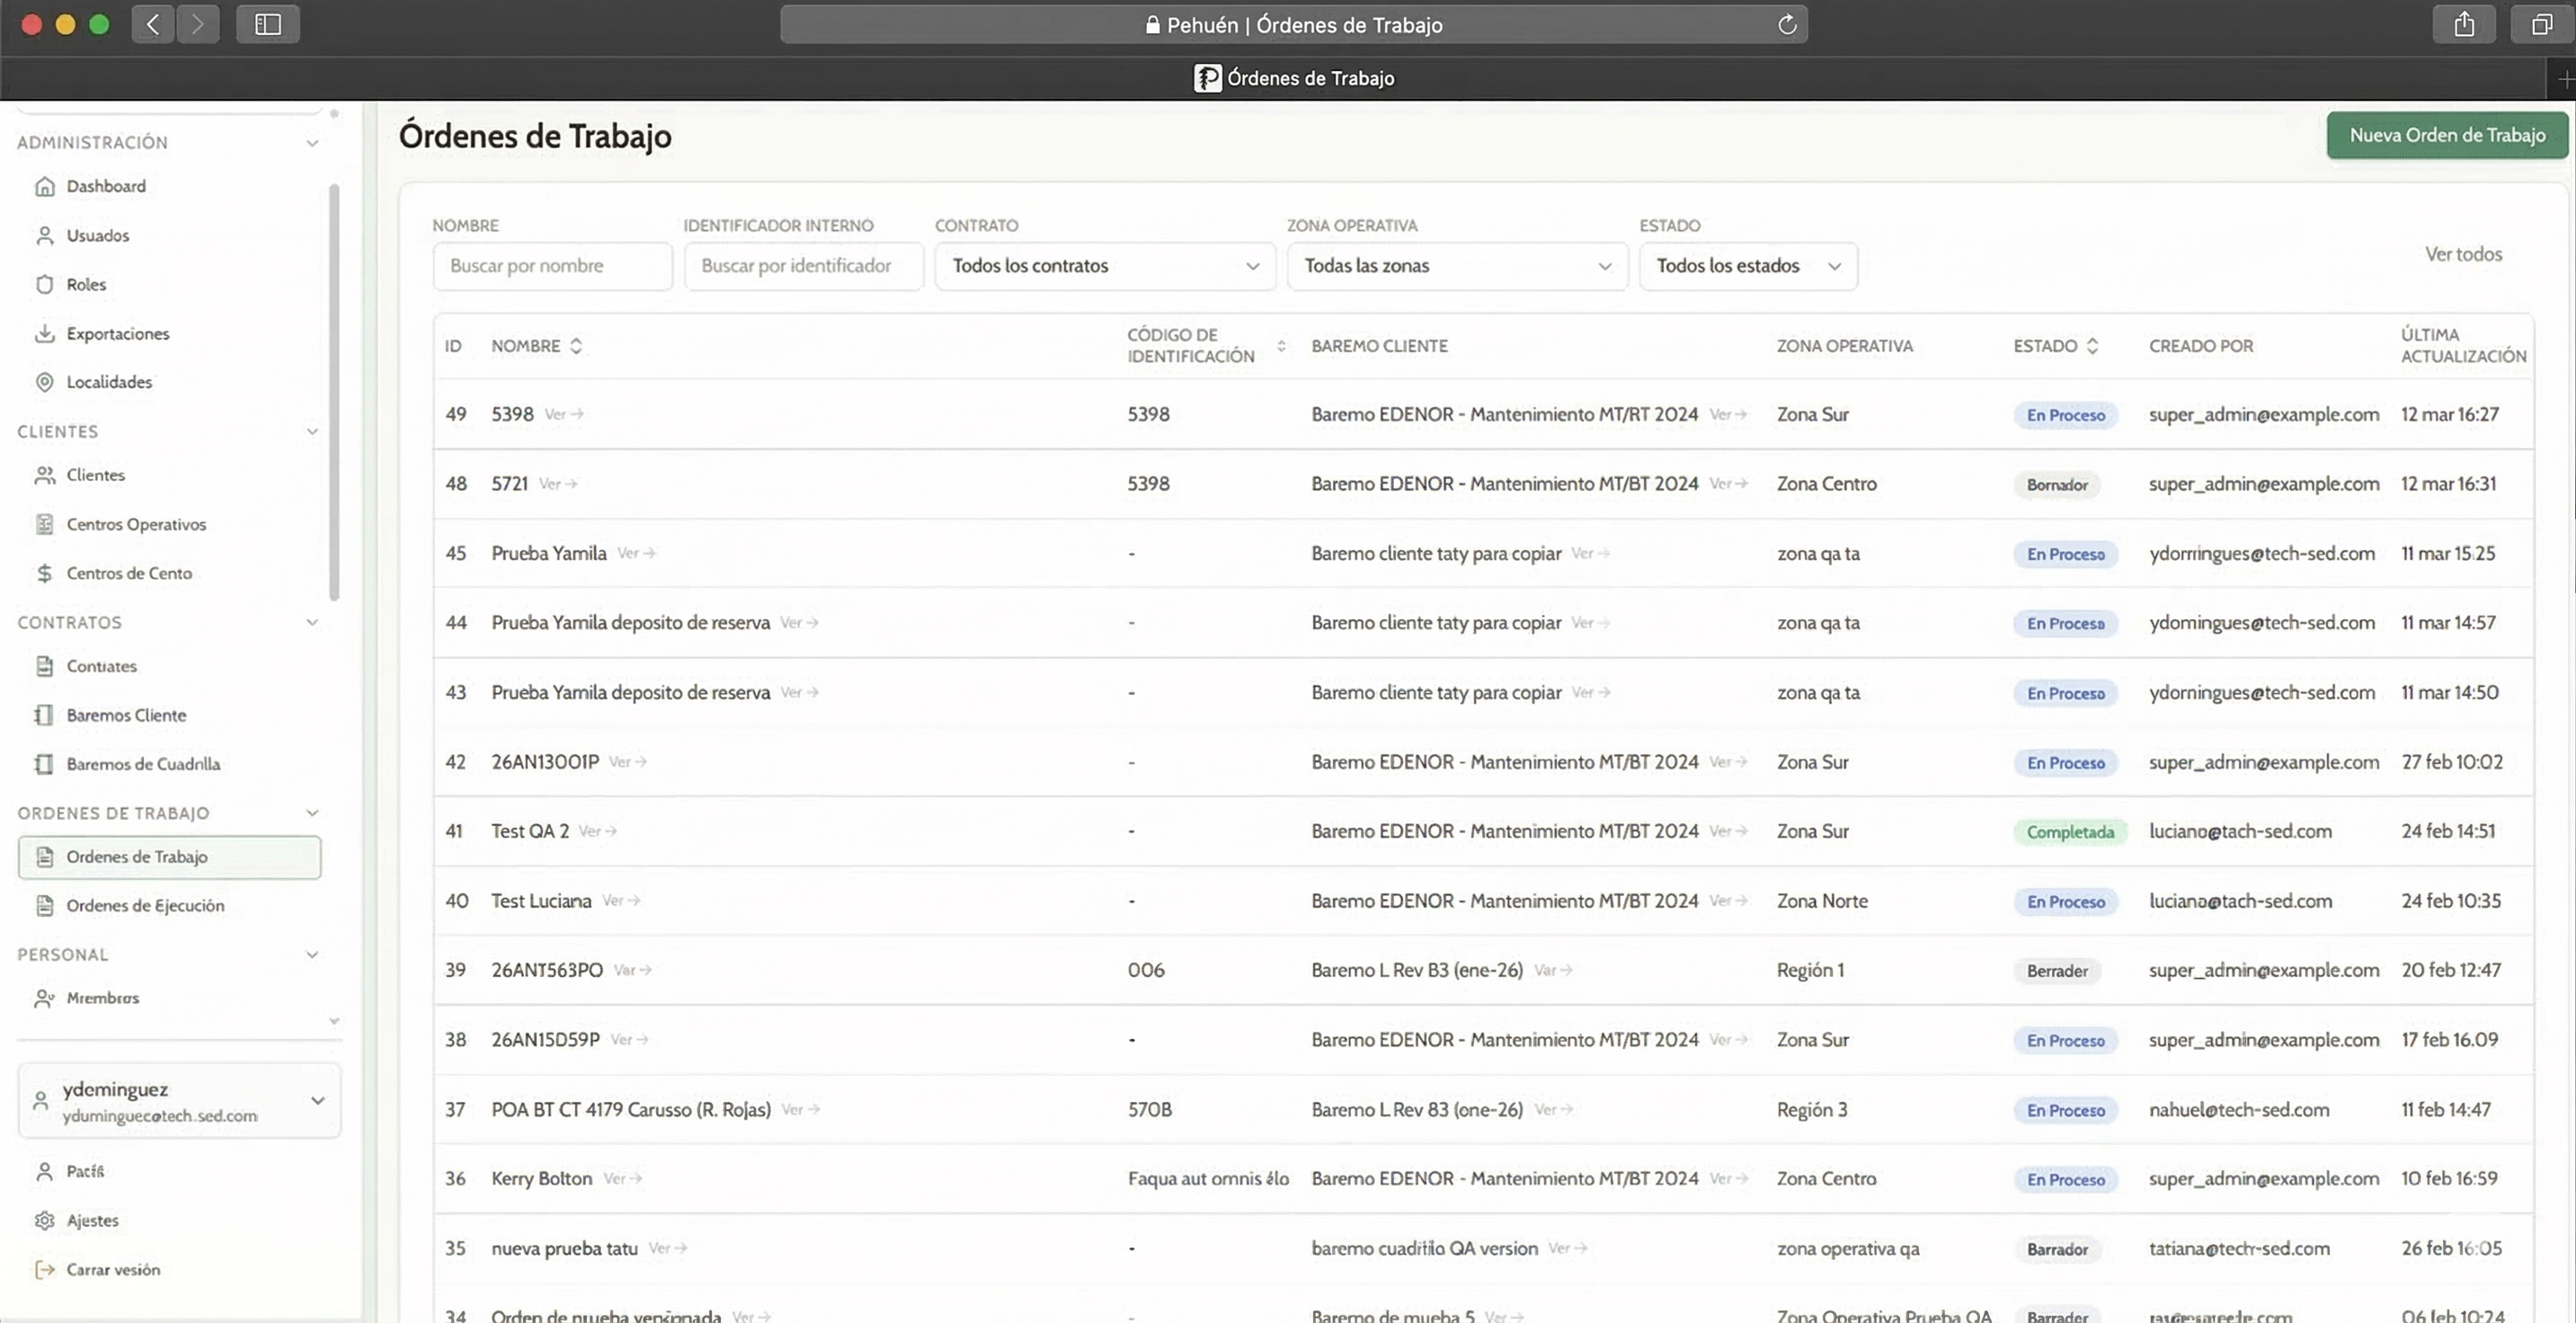
Task: Click the Dashboard home icon in sidebar
Action: click(44, 186)
